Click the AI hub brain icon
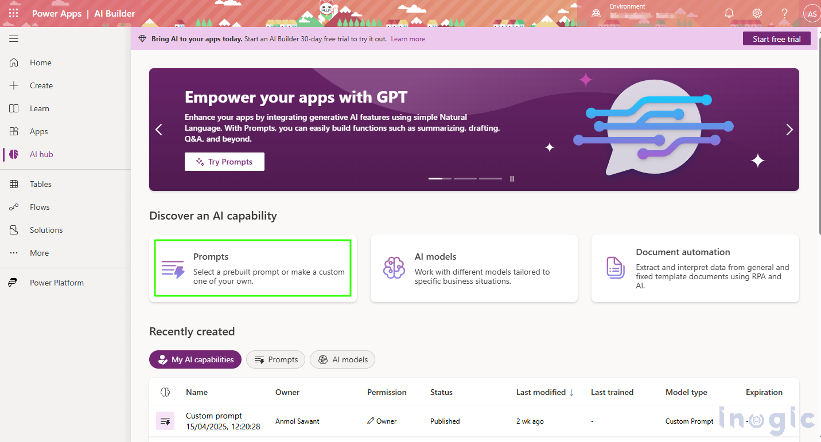Viewport: 821px width, 442px height. click(14, 154)
